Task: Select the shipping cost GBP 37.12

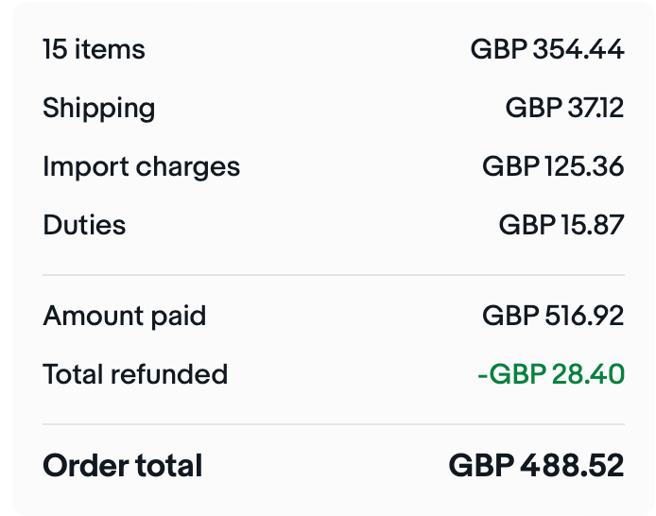Action: click(x=565, y=108)
